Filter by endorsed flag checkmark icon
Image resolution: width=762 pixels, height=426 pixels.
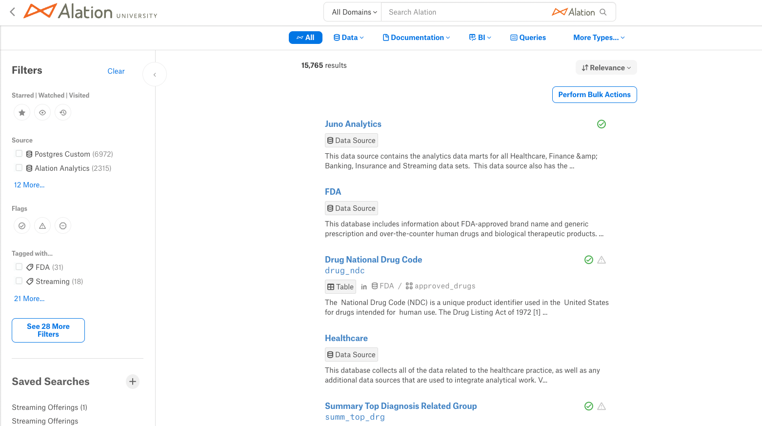tap(22, 226)
